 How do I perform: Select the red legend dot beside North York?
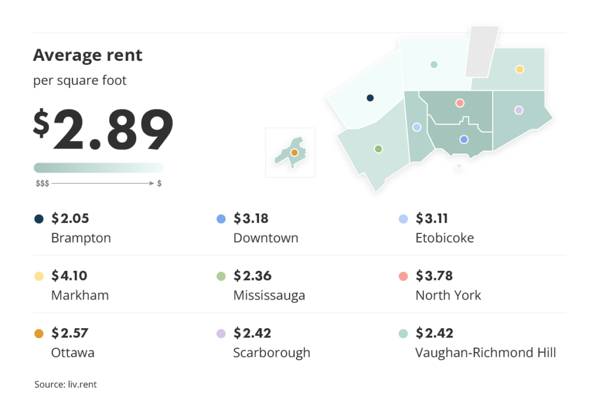pyautogui.click(x=403, y=277)
